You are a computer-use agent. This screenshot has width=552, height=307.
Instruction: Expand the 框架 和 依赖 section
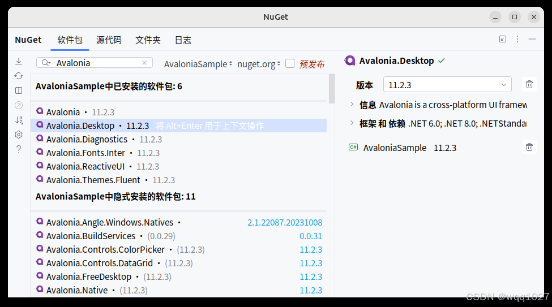coord(352,123)
